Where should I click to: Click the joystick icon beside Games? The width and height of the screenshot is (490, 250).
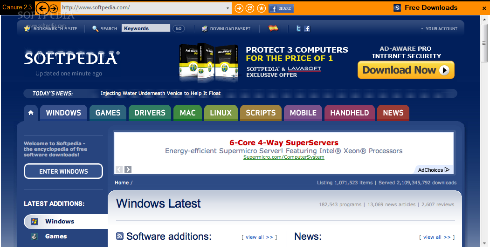[x=35, y=236]
